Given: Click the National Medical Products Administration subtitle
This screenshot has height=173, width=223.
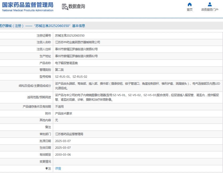Looking at the screenshot, I should pos(28,10).
